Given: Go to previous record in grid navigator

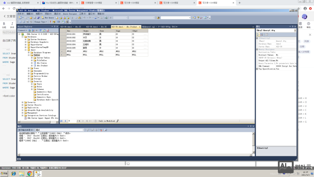Looking at the screenshot, I should click(65, 121).
